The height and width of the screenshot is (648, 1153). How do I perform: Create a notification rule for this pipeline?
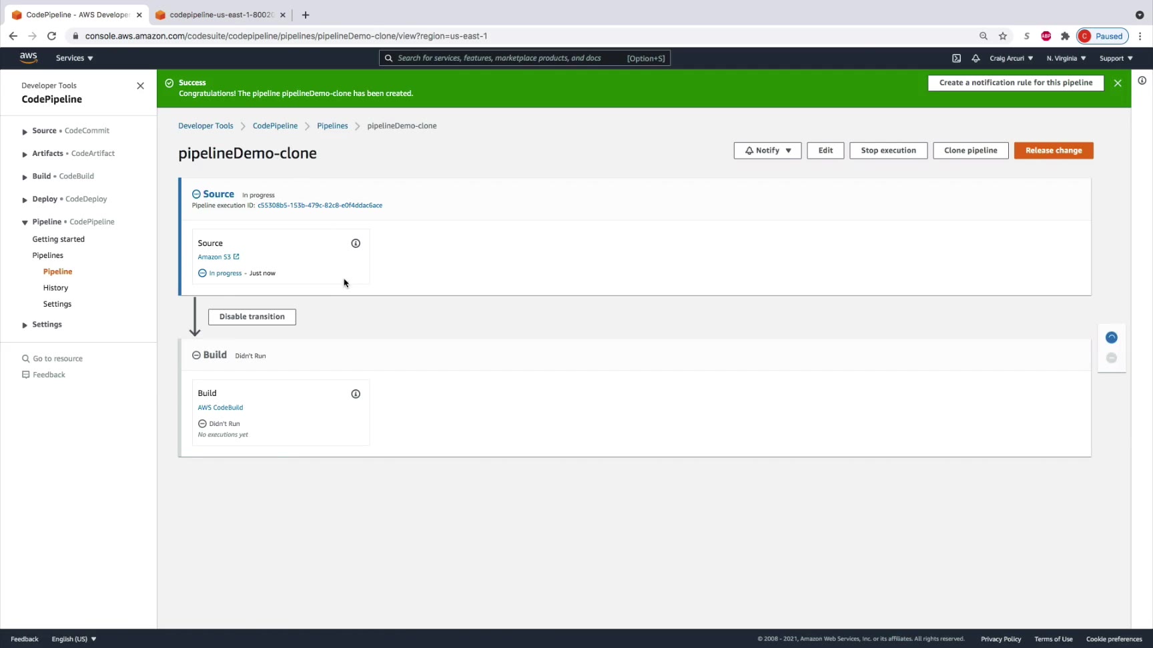[x=1016, y=83]
